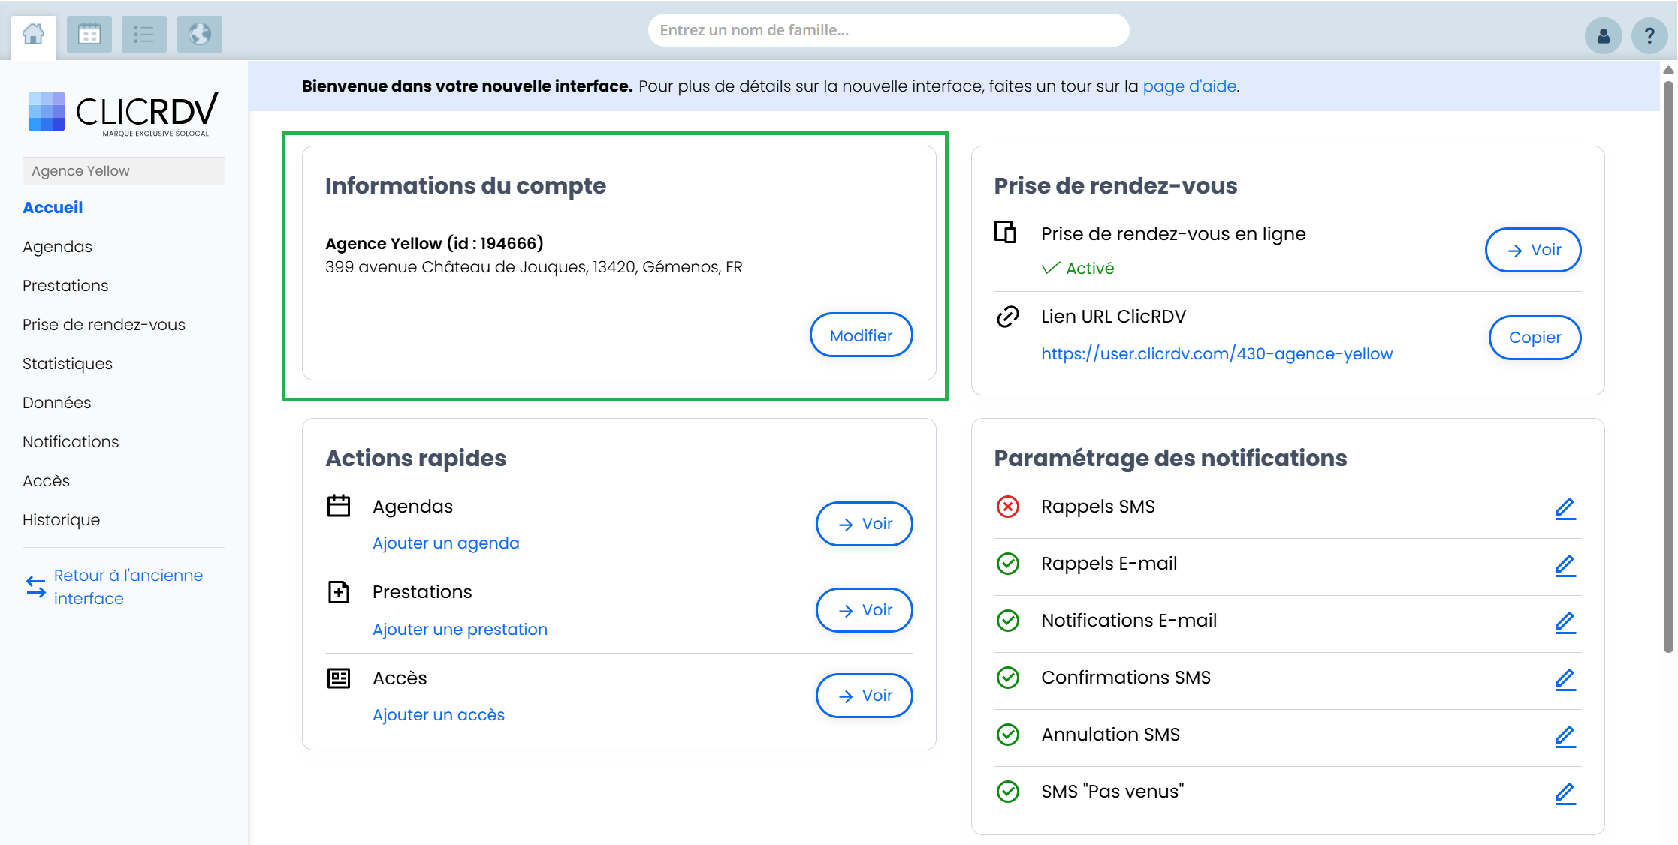Edit SMS "Pas venus" notification settings
1678x845 pixels.
[x=1565, y=793]
